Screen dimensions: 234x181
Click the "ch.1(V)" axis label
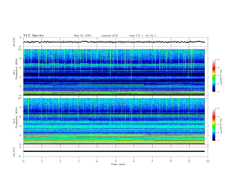tap(14, 42)
